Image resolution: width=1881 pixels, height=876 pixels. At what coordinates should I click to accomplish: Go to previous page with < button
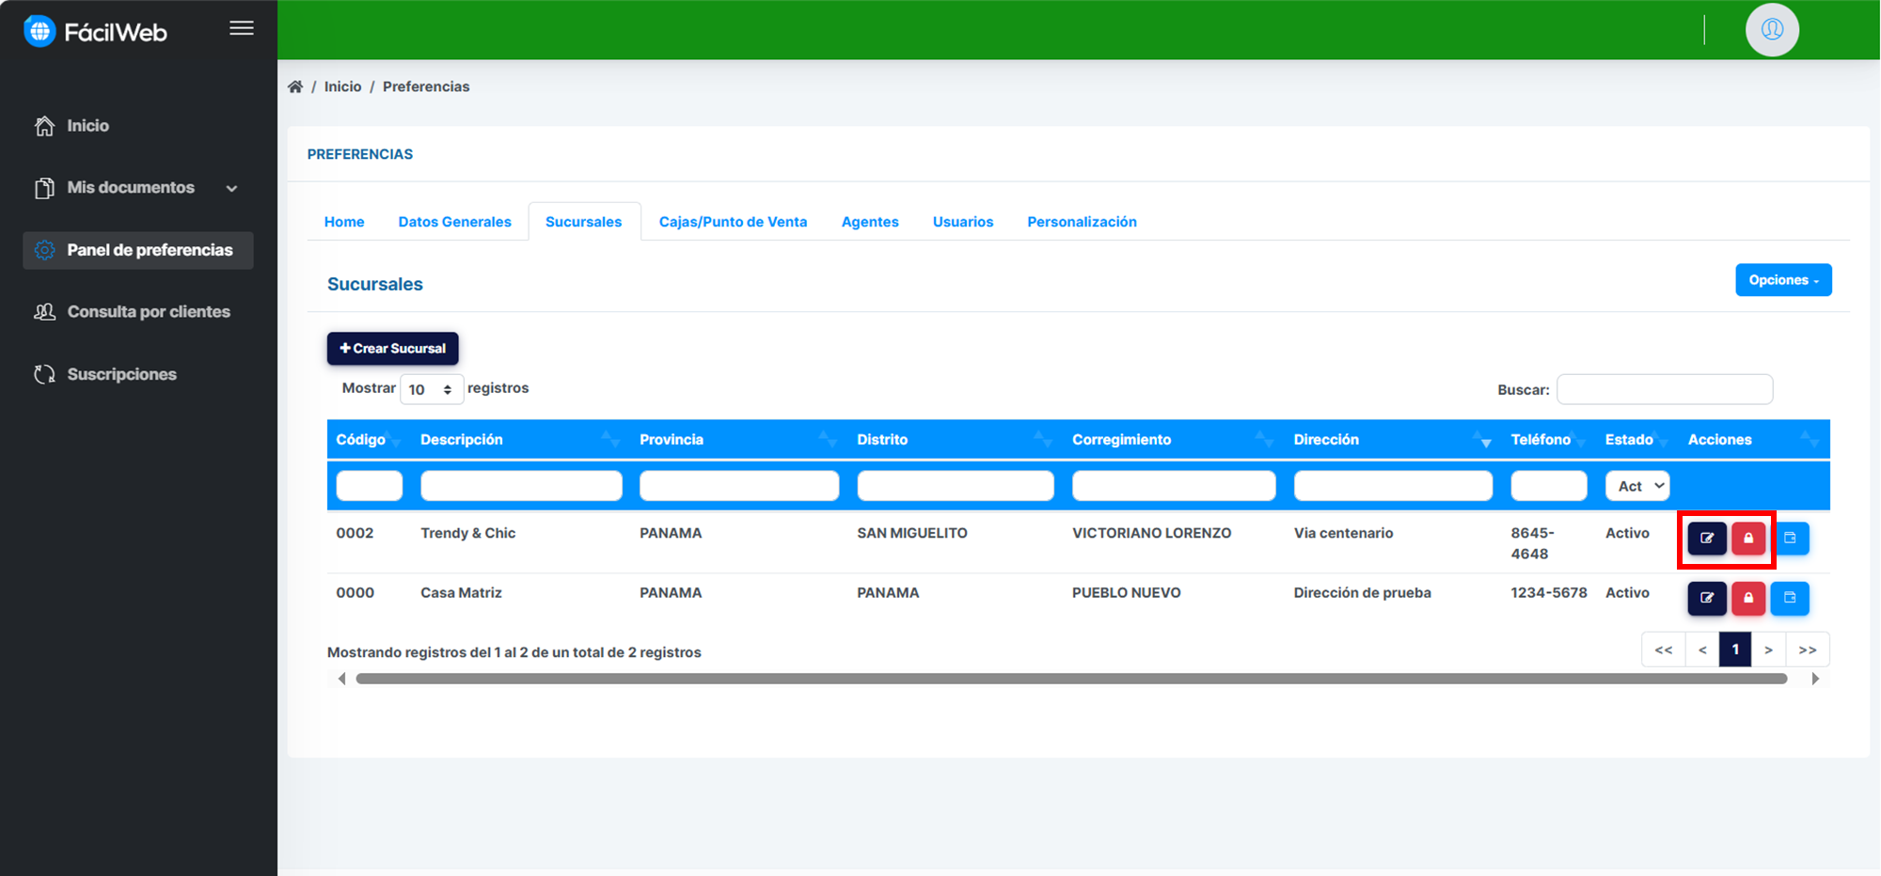[x=1702, y=649]
